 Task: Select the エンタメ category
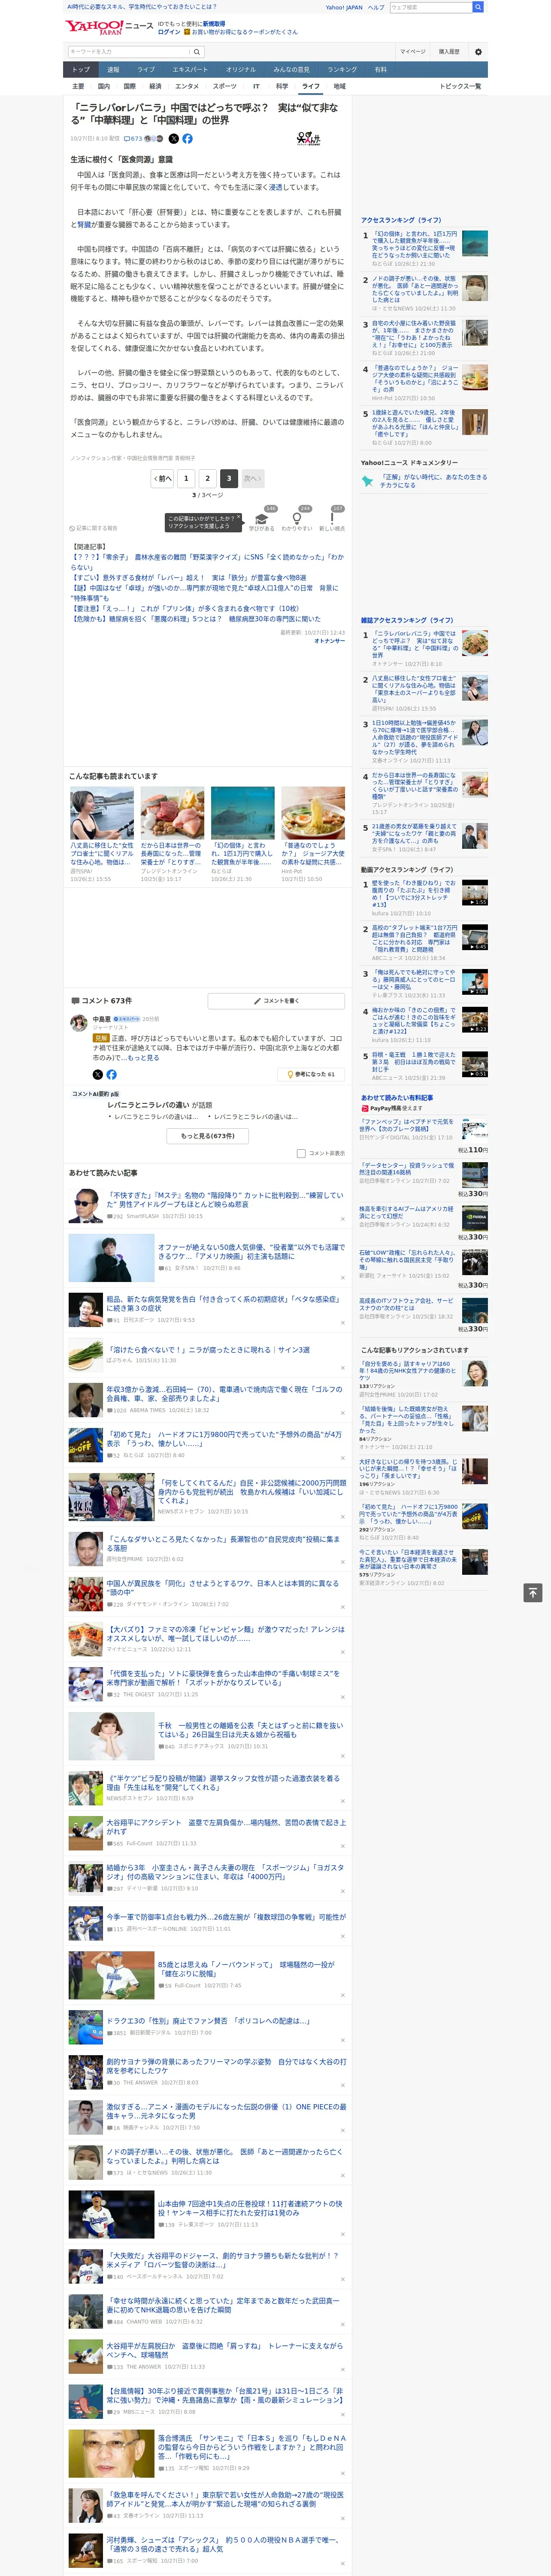(x=187, y=86)
